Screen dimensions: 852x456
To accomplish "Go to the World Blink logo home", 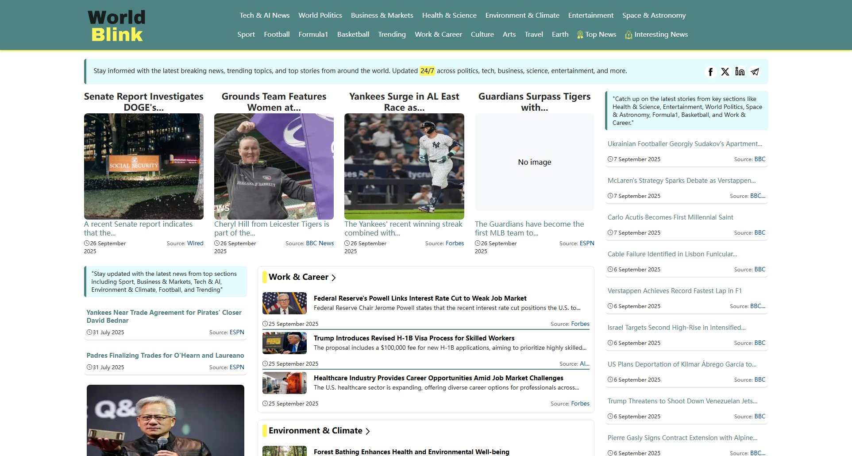I will pyautogui.click(x=117, y=26).
